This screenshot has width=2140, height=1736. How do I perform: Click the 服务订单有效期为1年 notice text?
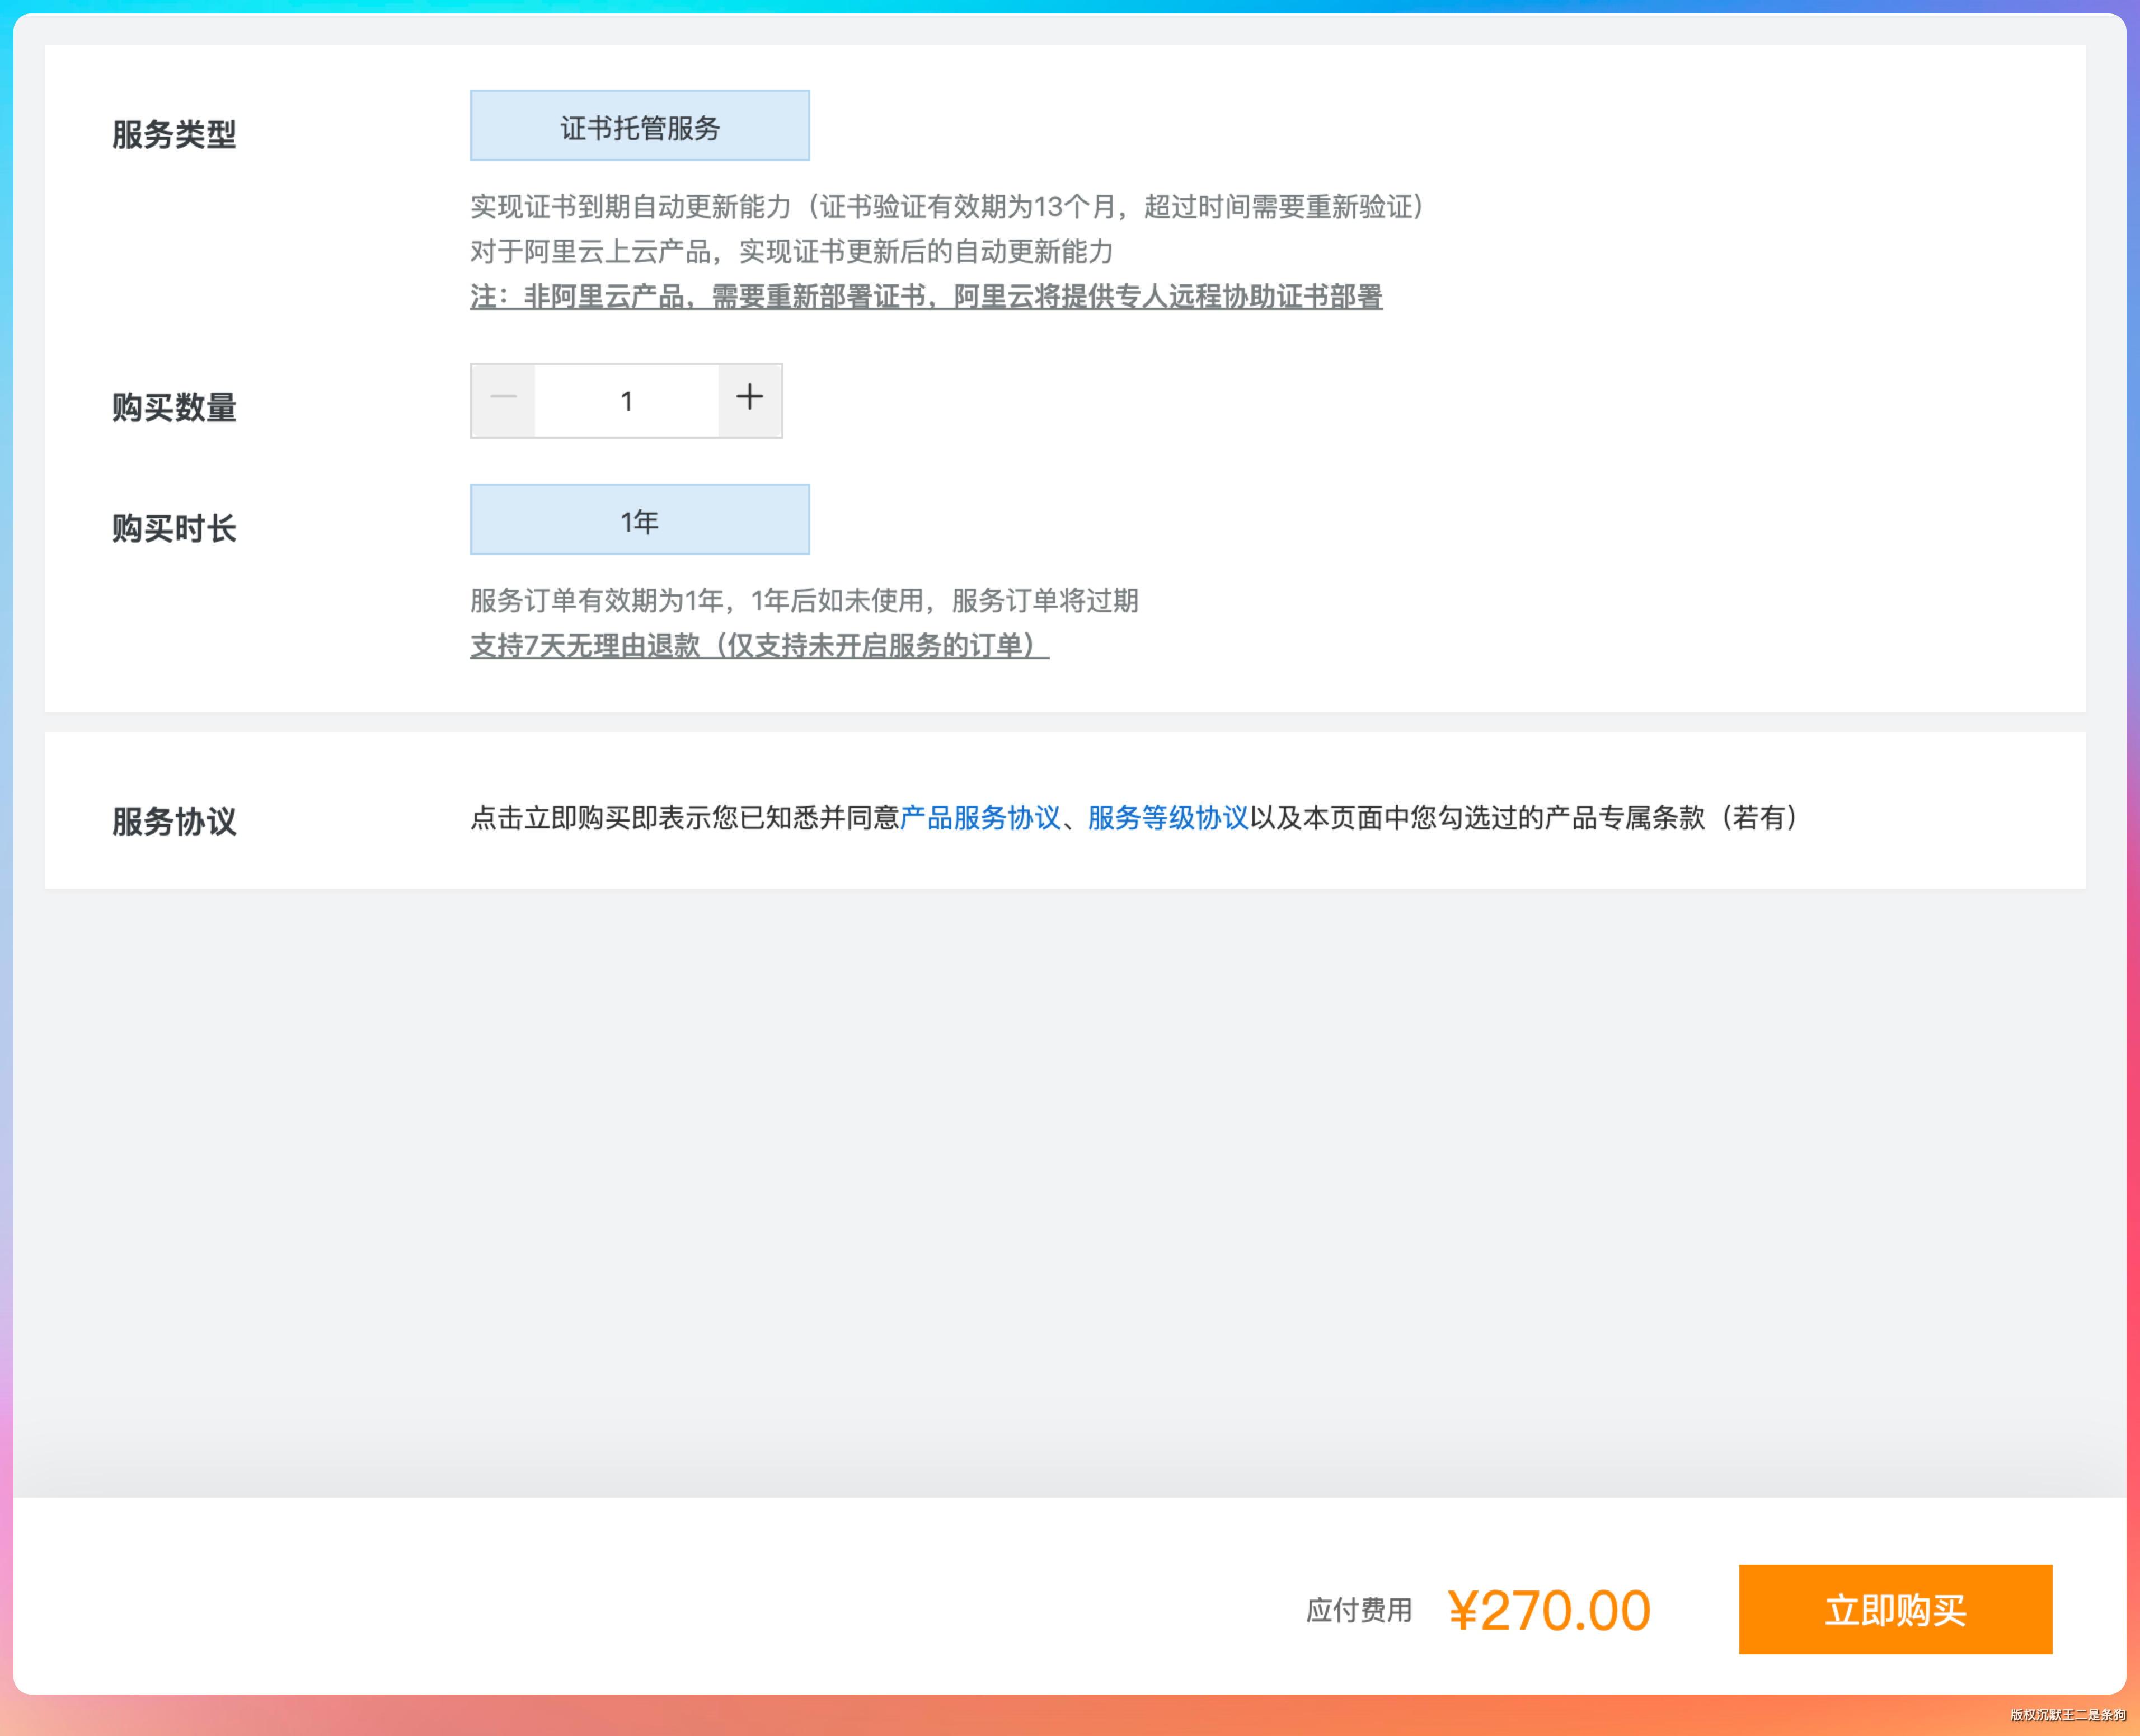tap(804, 601)
